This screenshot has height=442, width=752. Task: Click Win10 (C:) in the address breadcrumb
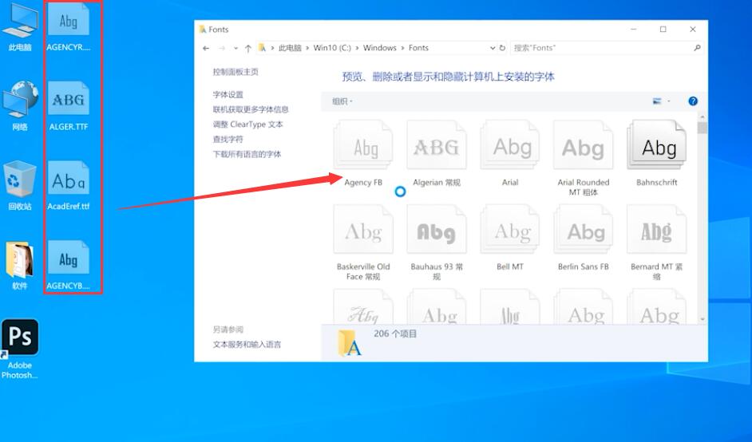332,48
